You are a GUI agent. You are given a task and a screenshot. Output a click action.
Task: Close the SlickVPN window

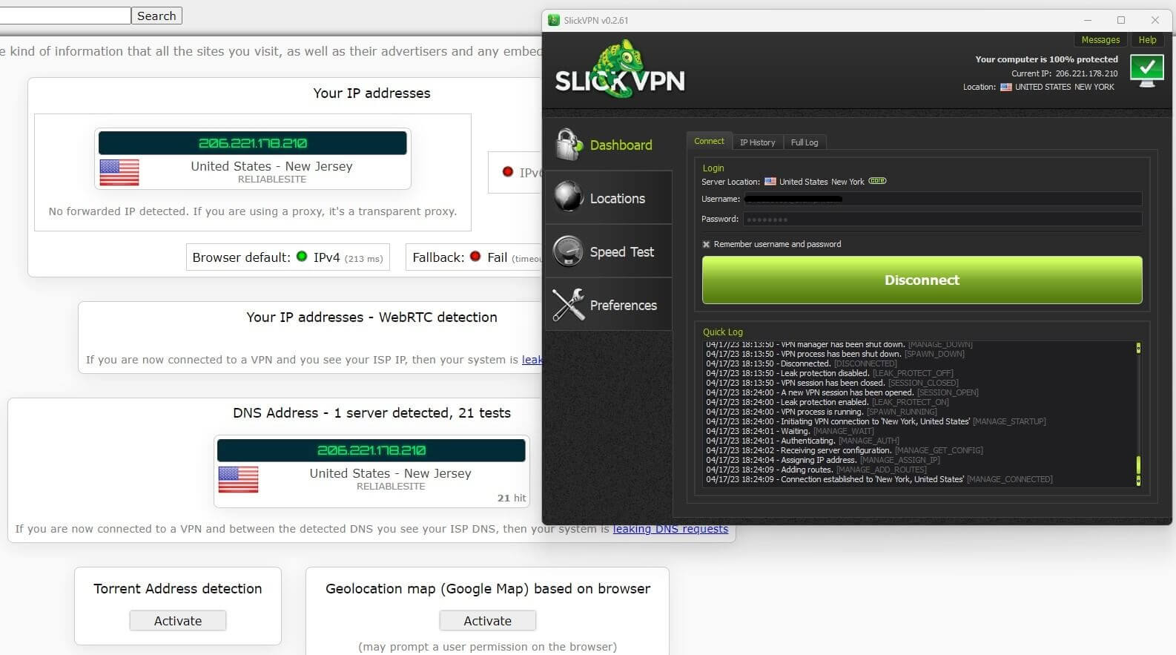pyautogui.click(x=1154, y=20)
